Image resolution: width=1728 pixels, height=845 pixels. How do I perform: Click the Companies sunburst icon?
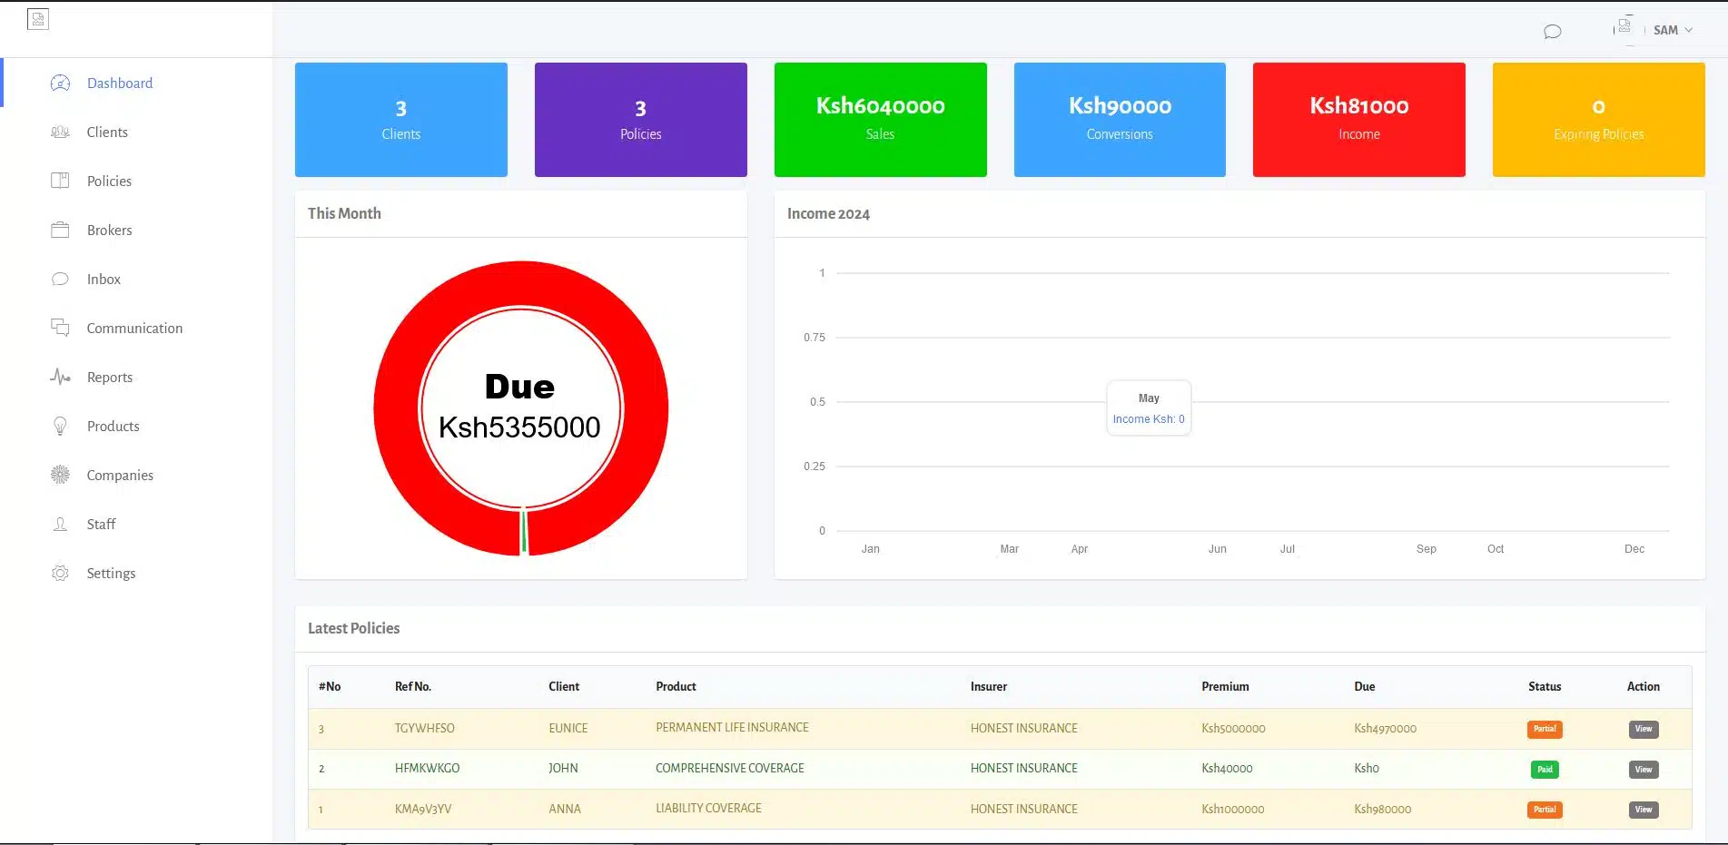coord(60,475)
